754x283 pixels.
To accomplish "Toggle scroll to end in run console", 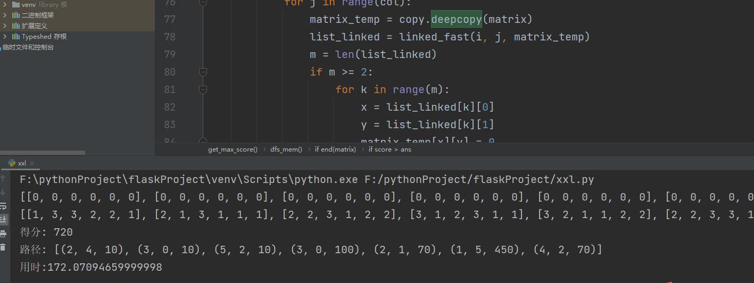I will (x=3, y=219).
